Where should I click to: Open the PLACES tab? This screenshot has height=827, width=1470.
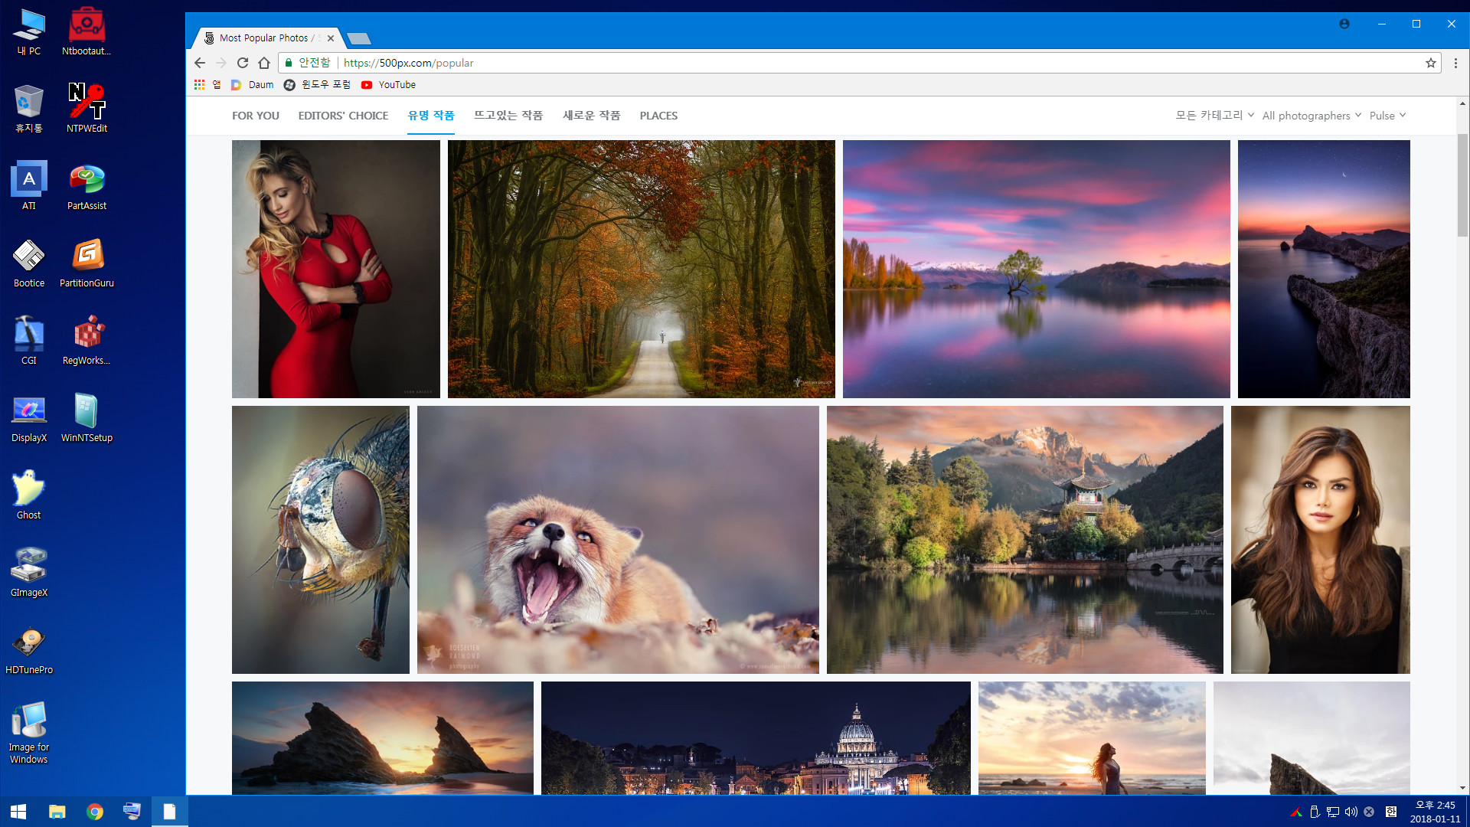click(658, 116)
